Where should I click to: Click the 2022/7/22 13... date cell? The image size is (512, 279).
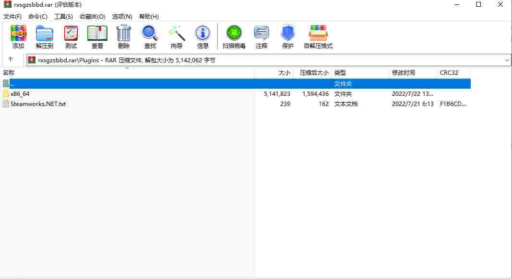tap(412, 94)
